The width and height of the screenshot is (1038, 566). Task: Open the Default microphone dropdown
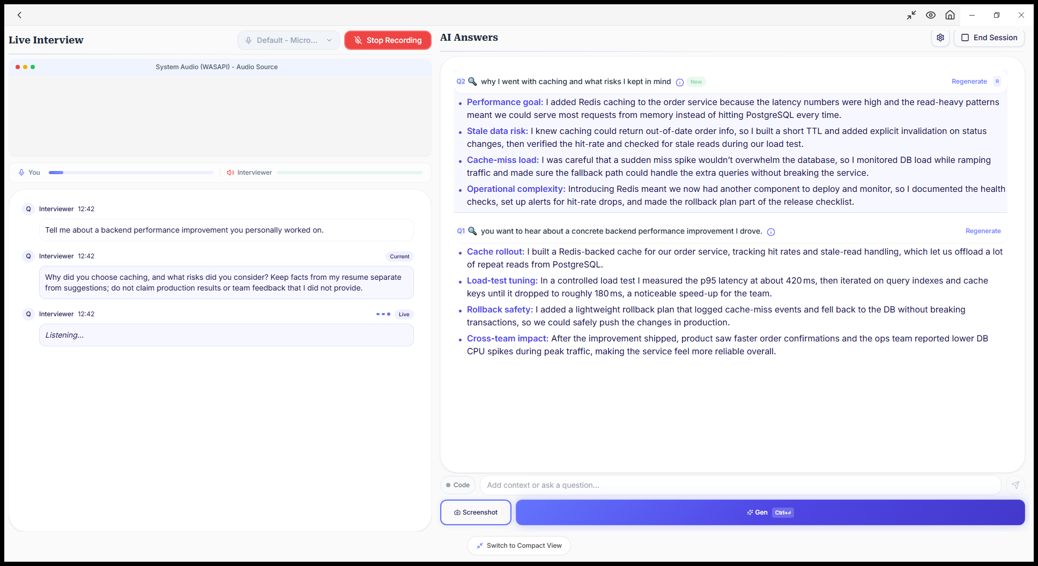coord(288,40)
